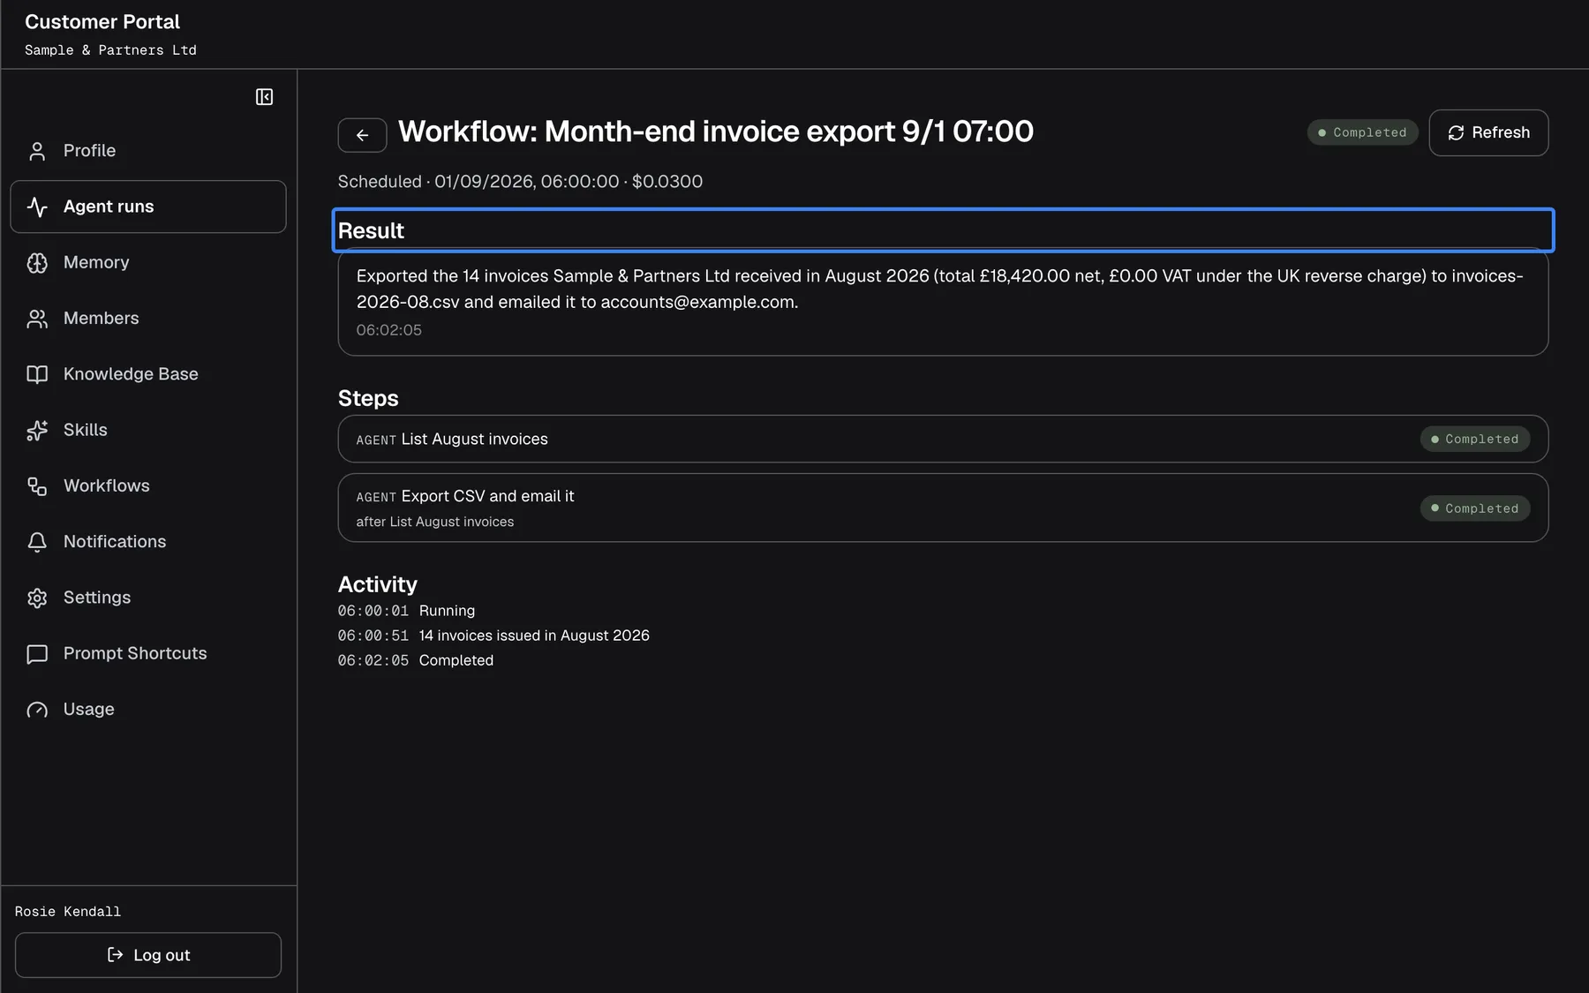Click the 06:00:01 Running activity entry
Viewport: 1589px width, 993px height.
406,611
